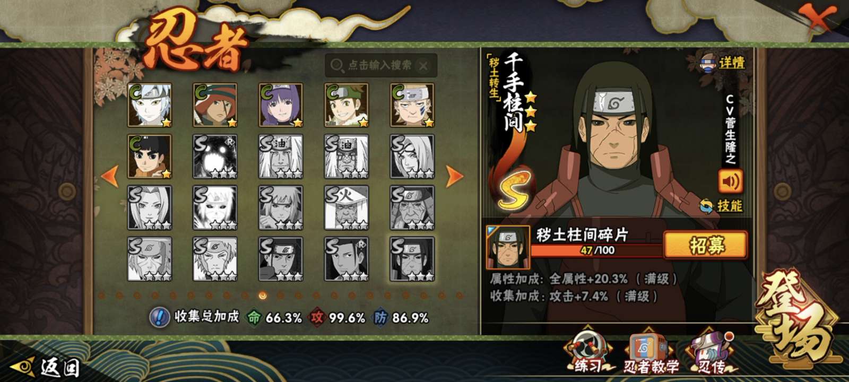Jump to the highlighted page indicator dot
The height and width of the screenshot is (382, 849).
click(x=263, y=296)
